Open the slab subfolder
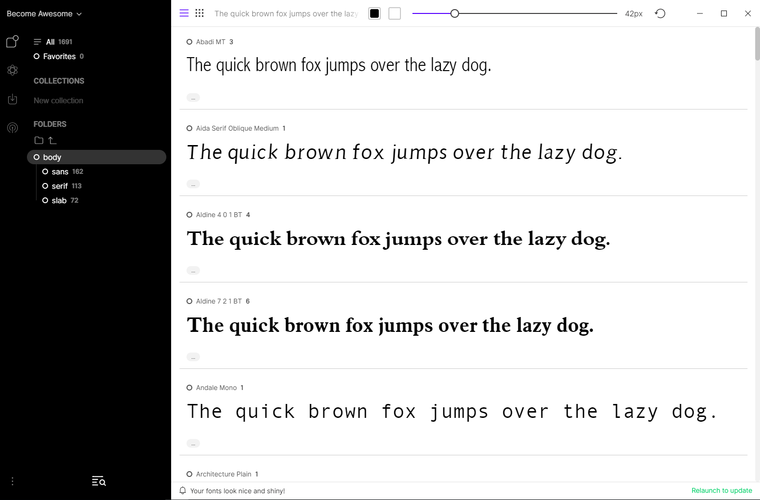Viewport: 760px width, 500px height. [x=60, y=200]
